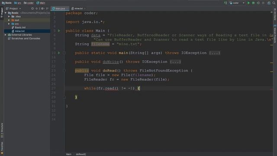Viewport: 277px width, 156px height.
Task: Open the Project view mode dropdown
Action: (13, 9)
